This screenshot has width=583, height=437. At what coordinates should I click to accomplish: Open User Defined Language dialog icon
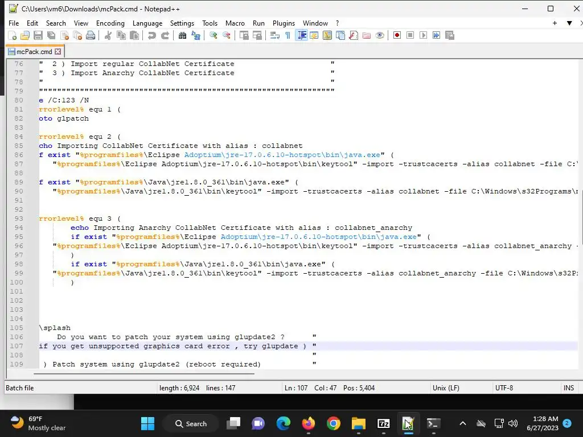coord(314,35)
